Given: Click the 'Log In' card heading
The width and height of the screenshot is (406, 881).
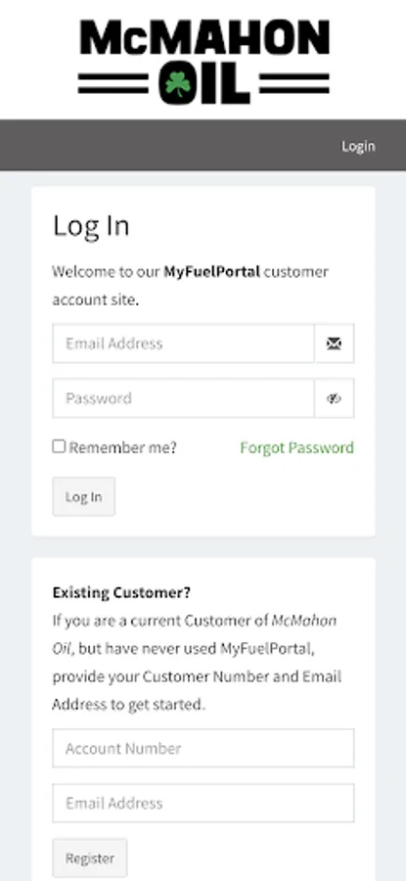Looking at the screenshot, I should (x=91, y=226).
